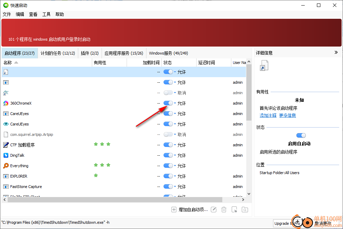Click the open folder location search icon

pyautogui.click(x=245, y=210)
